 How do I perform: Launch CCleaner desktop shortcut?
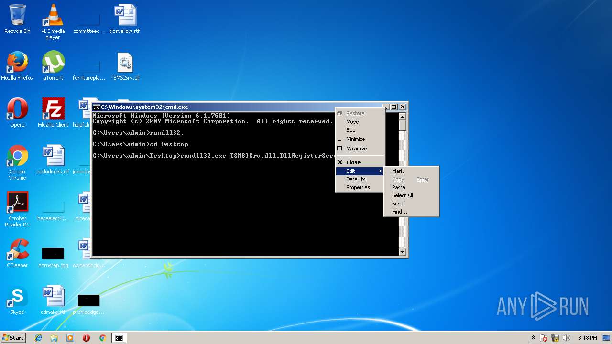point(17,253)
